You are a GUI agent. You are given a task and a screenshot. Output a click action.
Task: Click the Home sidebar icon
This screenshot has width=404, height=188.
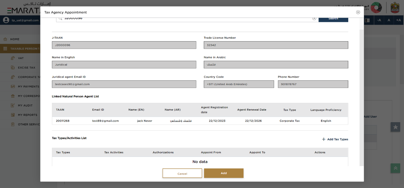coord(5,39)
